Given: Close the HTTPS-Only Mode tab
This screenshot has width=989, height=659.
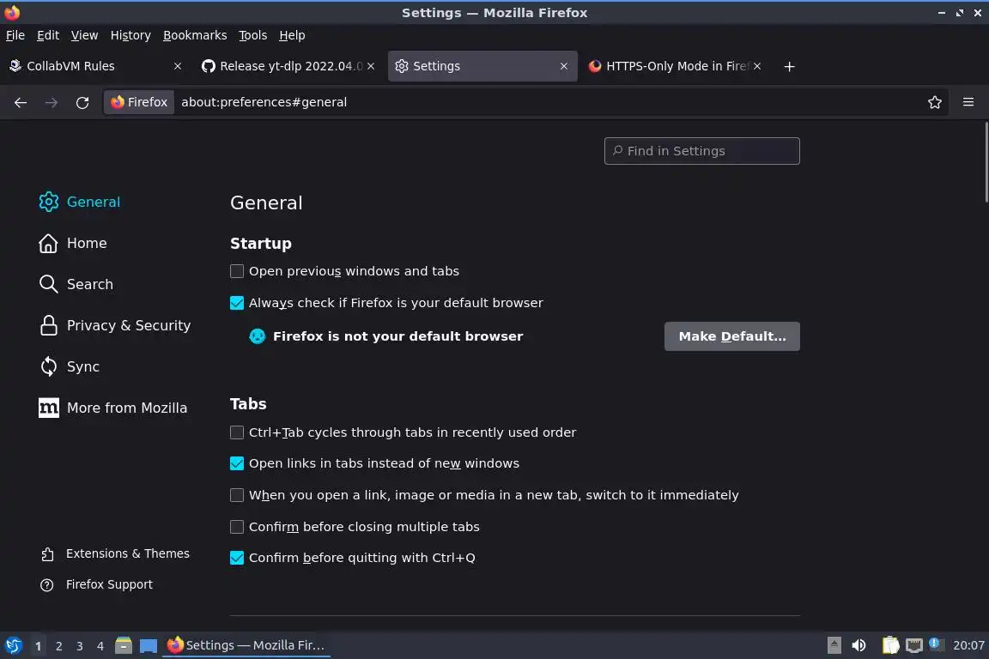Looking at the screenshot, I should coord(757,66).
